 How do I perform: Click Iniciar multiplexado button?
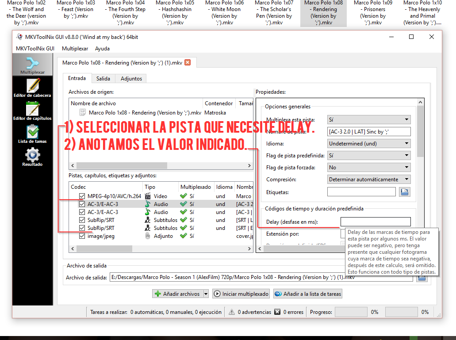[x=241, y=294]
